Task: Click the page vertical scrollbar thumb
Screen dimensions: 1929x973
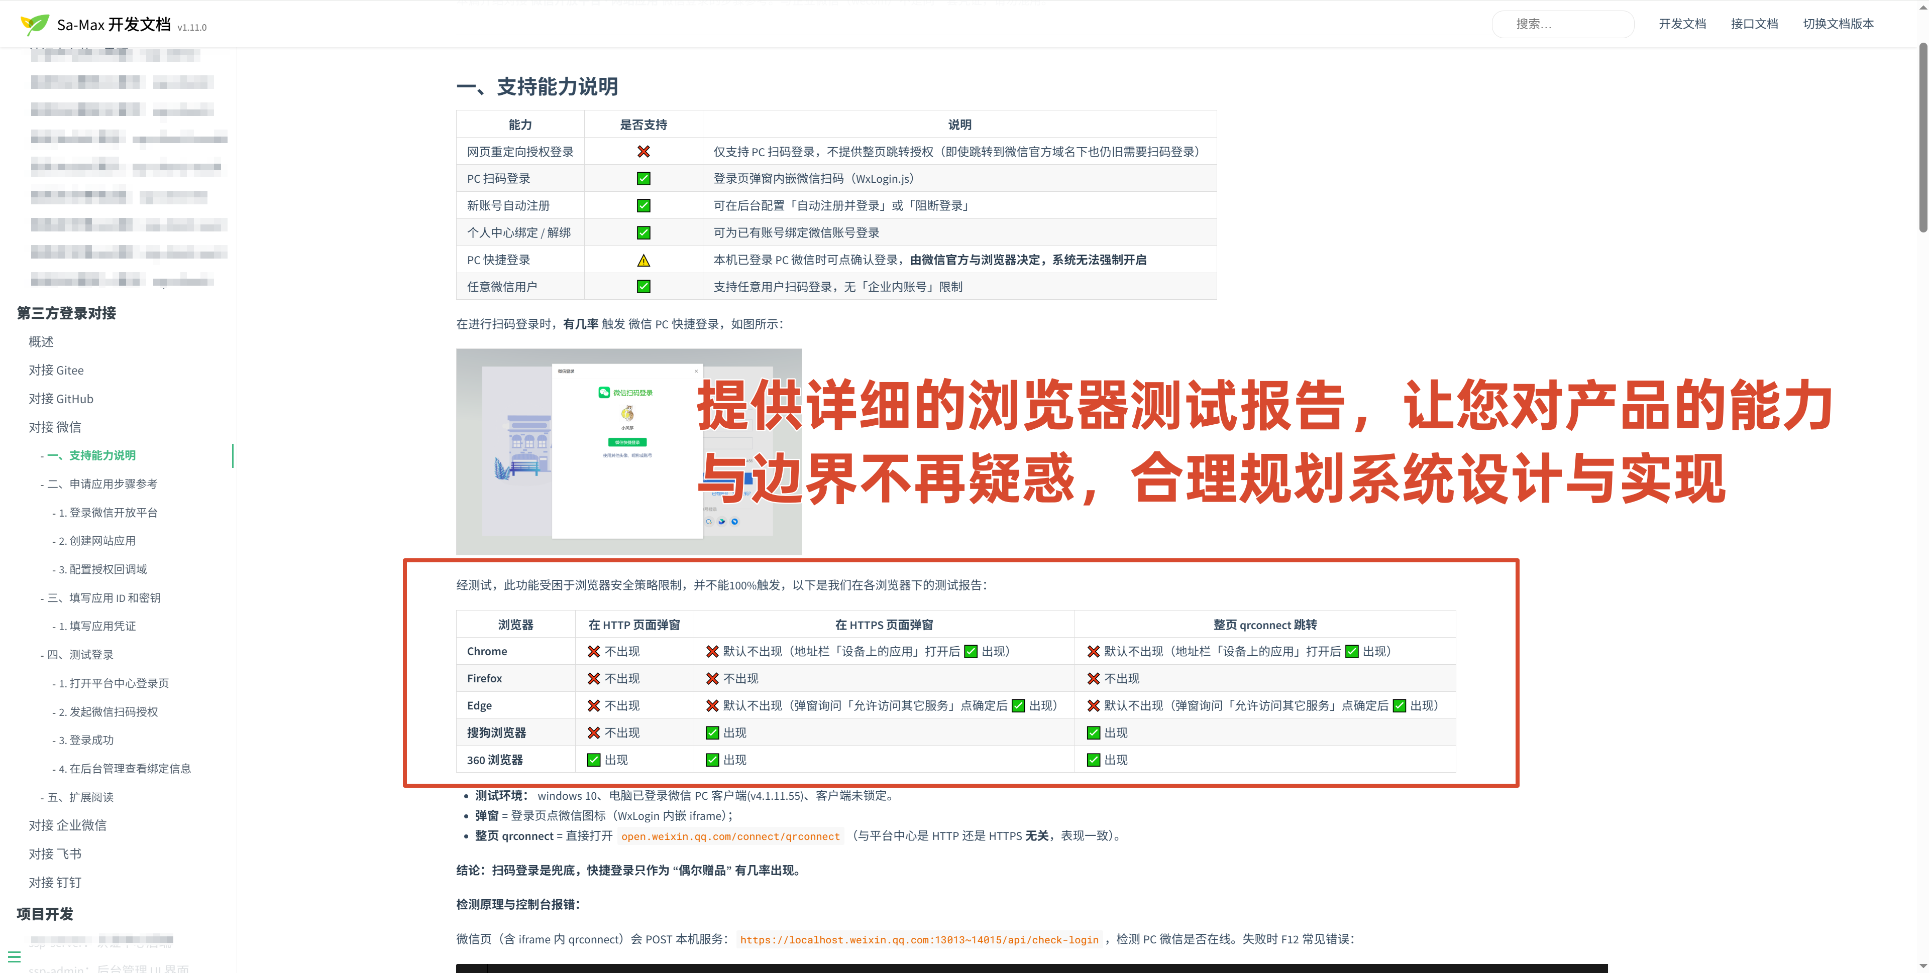Action: coord(1922,139)
